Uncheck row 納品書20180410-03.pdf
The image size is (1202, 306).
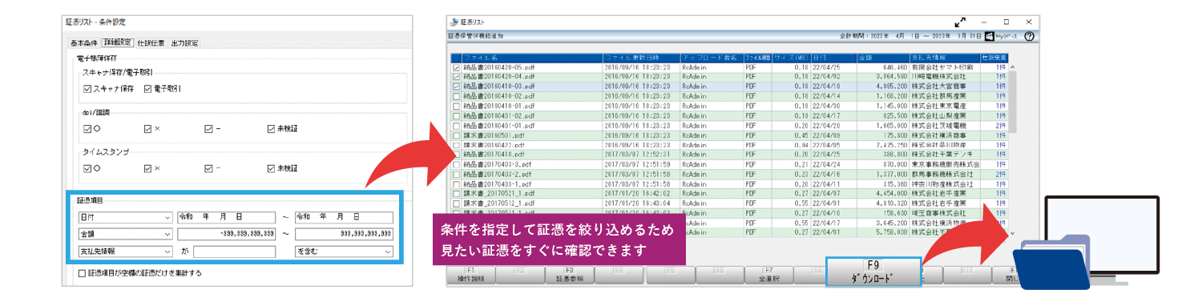(457, 86)
